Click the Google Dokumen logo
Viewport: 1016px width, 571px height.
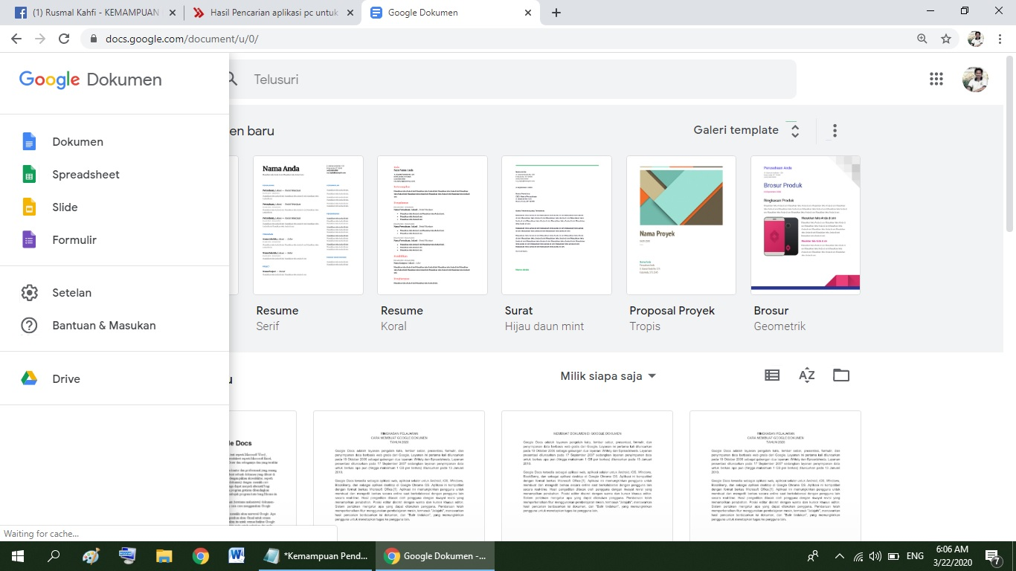(91, 80)
